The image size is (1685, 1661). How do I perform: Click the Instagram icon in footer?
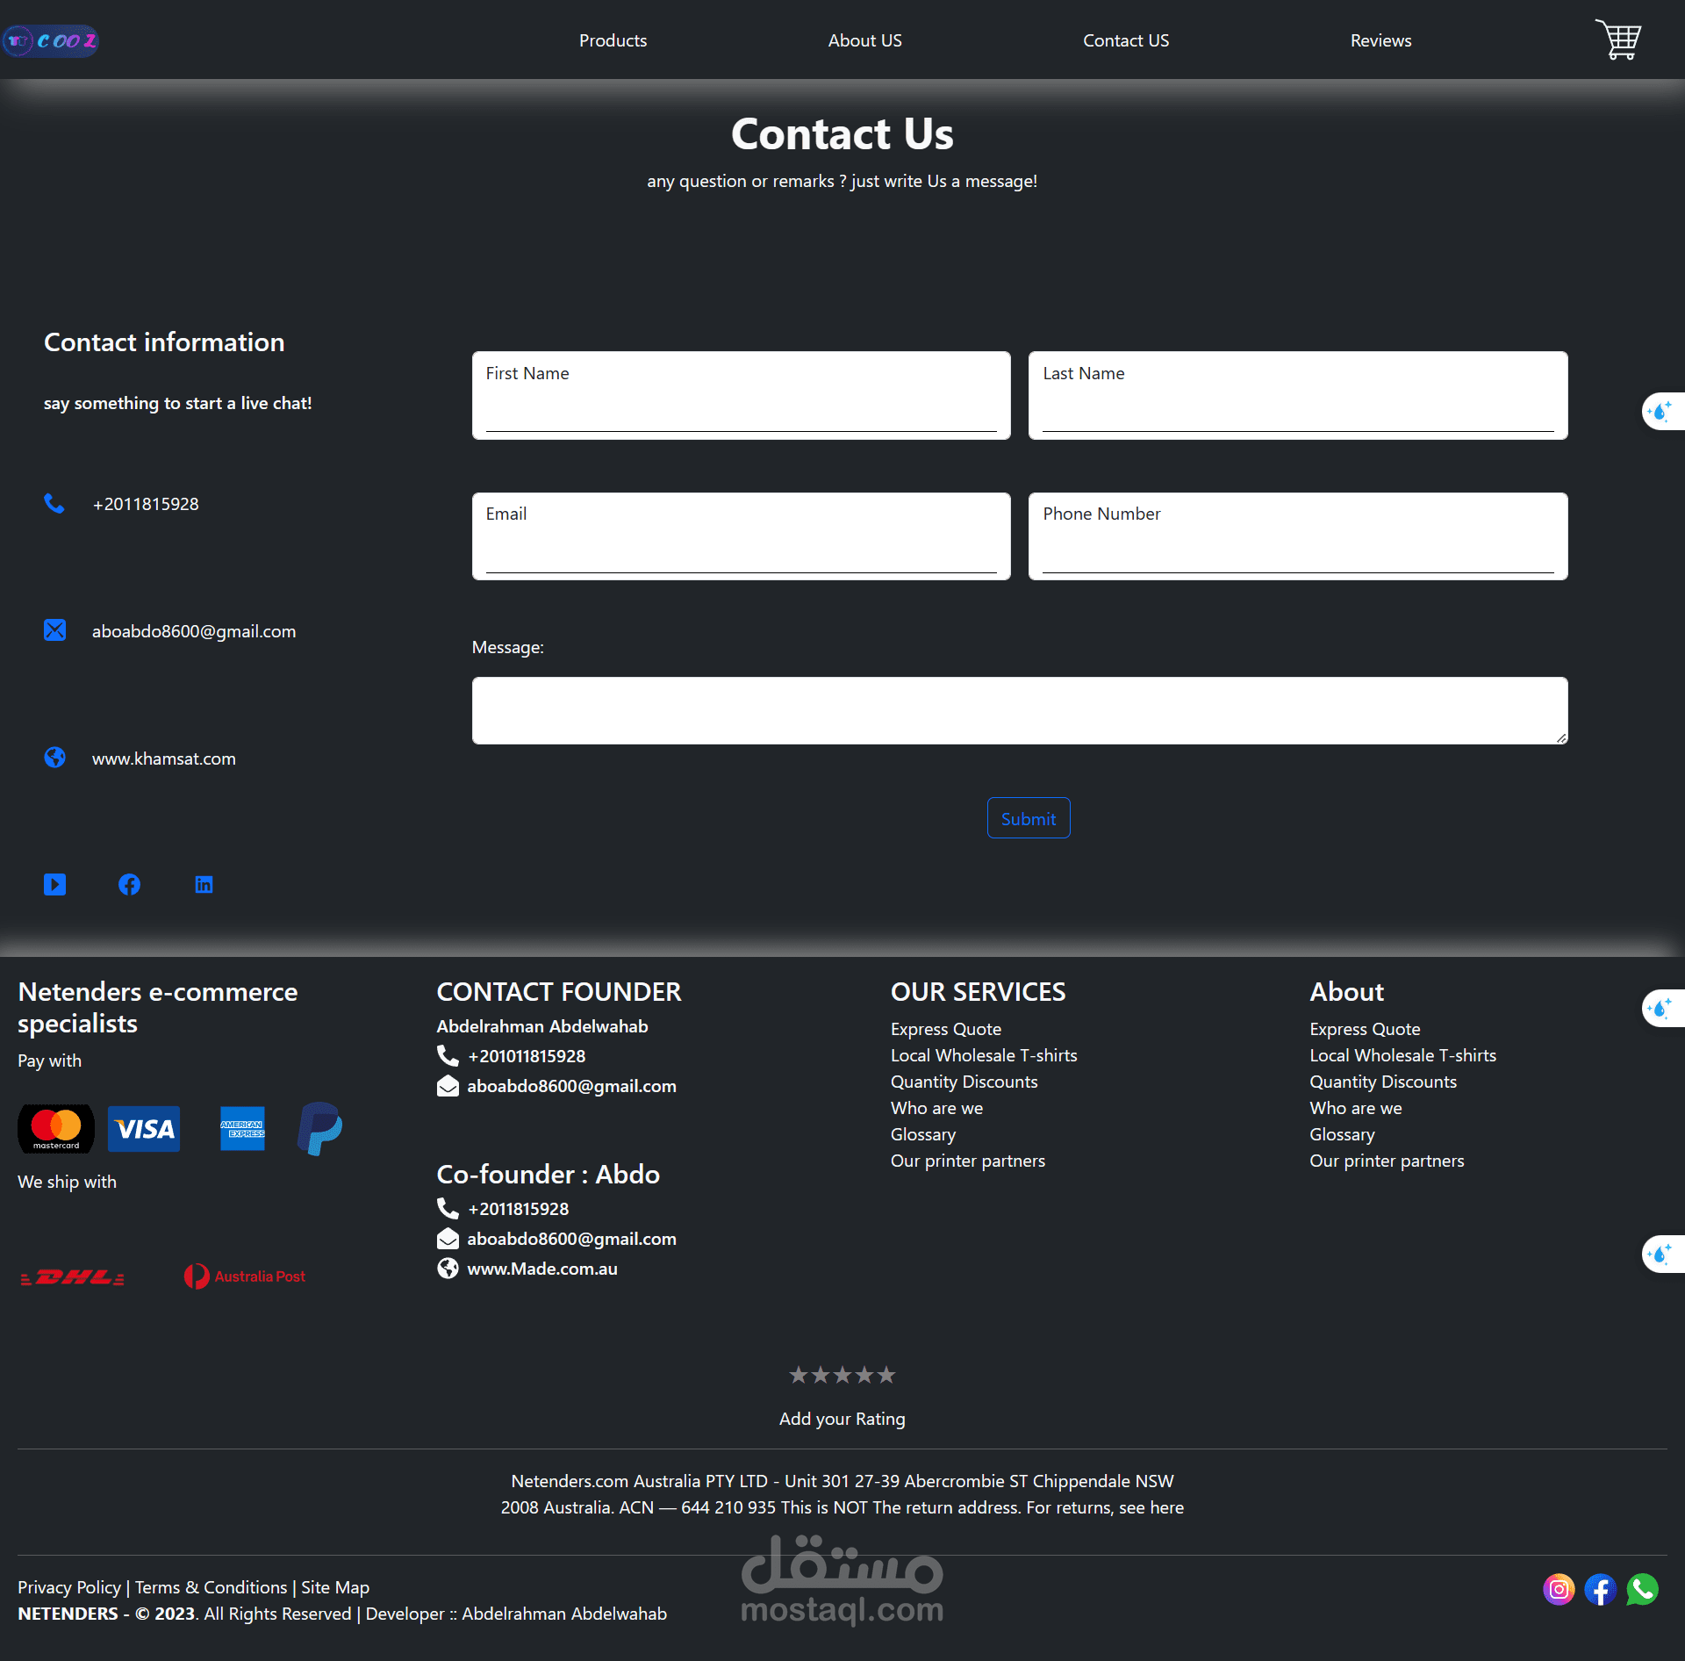coord(1559,1589)
